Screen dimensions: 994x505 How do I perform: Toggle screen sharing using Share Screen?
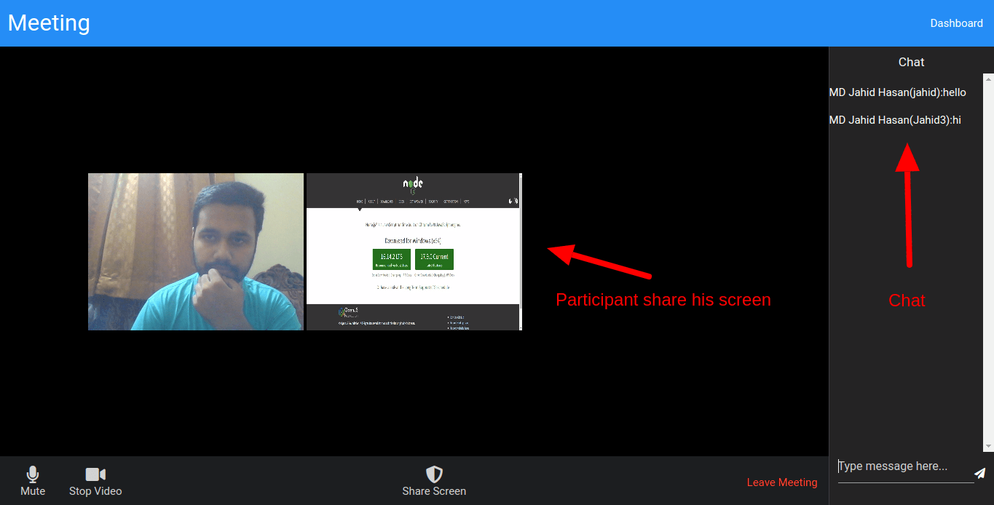point(433,480)
